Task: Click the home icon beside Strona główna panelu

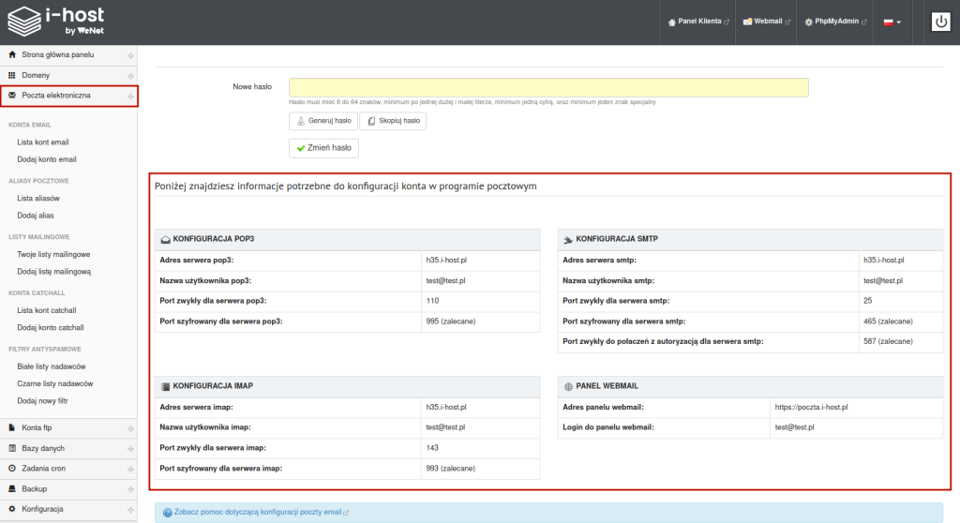Action: pos(12,55)
